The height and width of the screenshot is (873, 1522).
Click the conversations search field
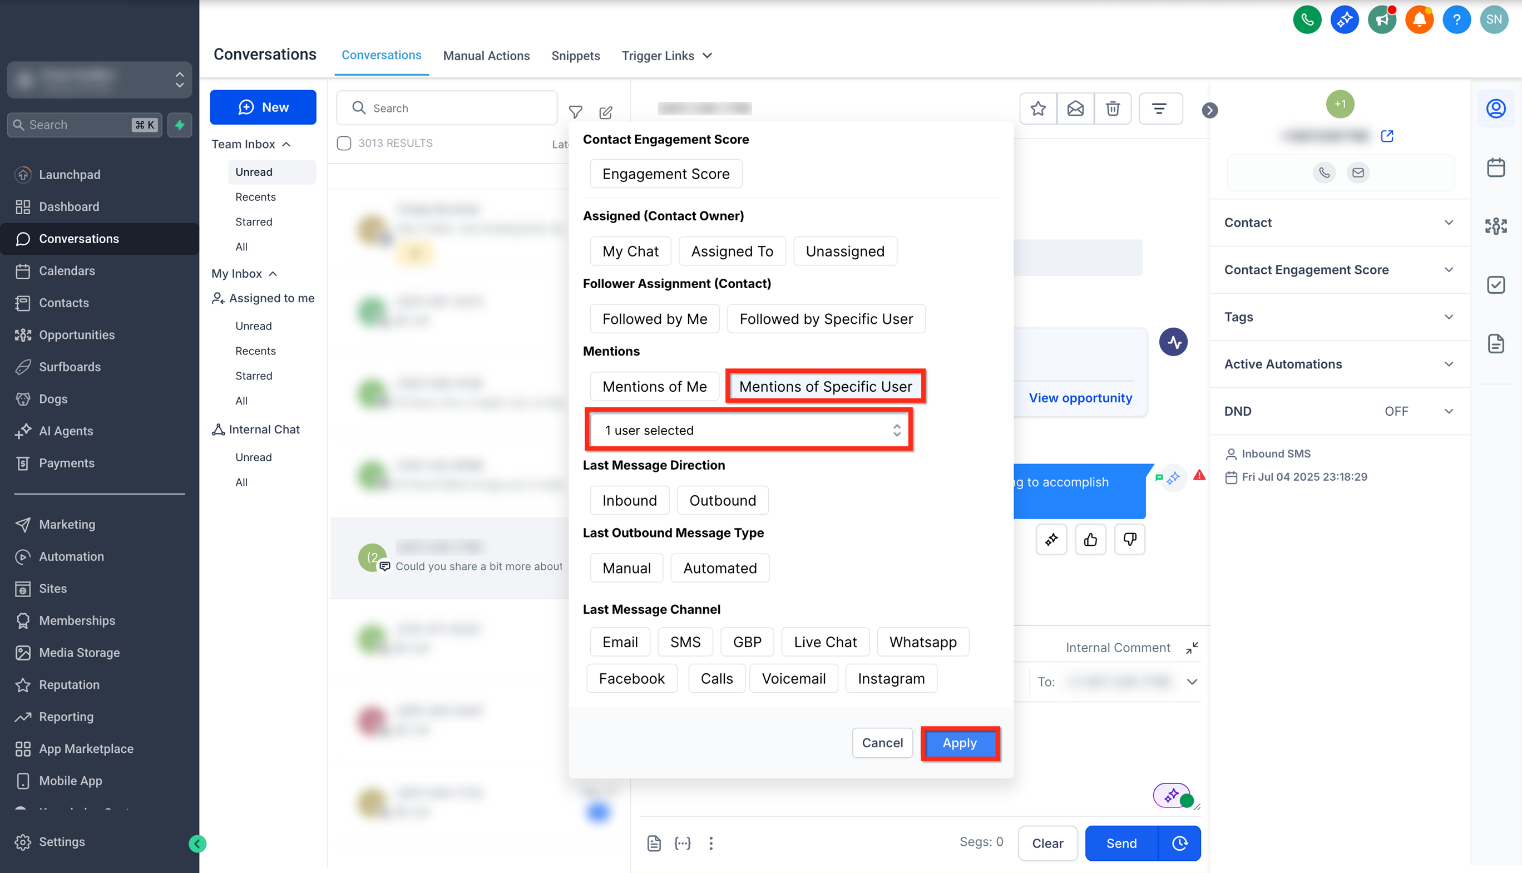click(456, 108)
